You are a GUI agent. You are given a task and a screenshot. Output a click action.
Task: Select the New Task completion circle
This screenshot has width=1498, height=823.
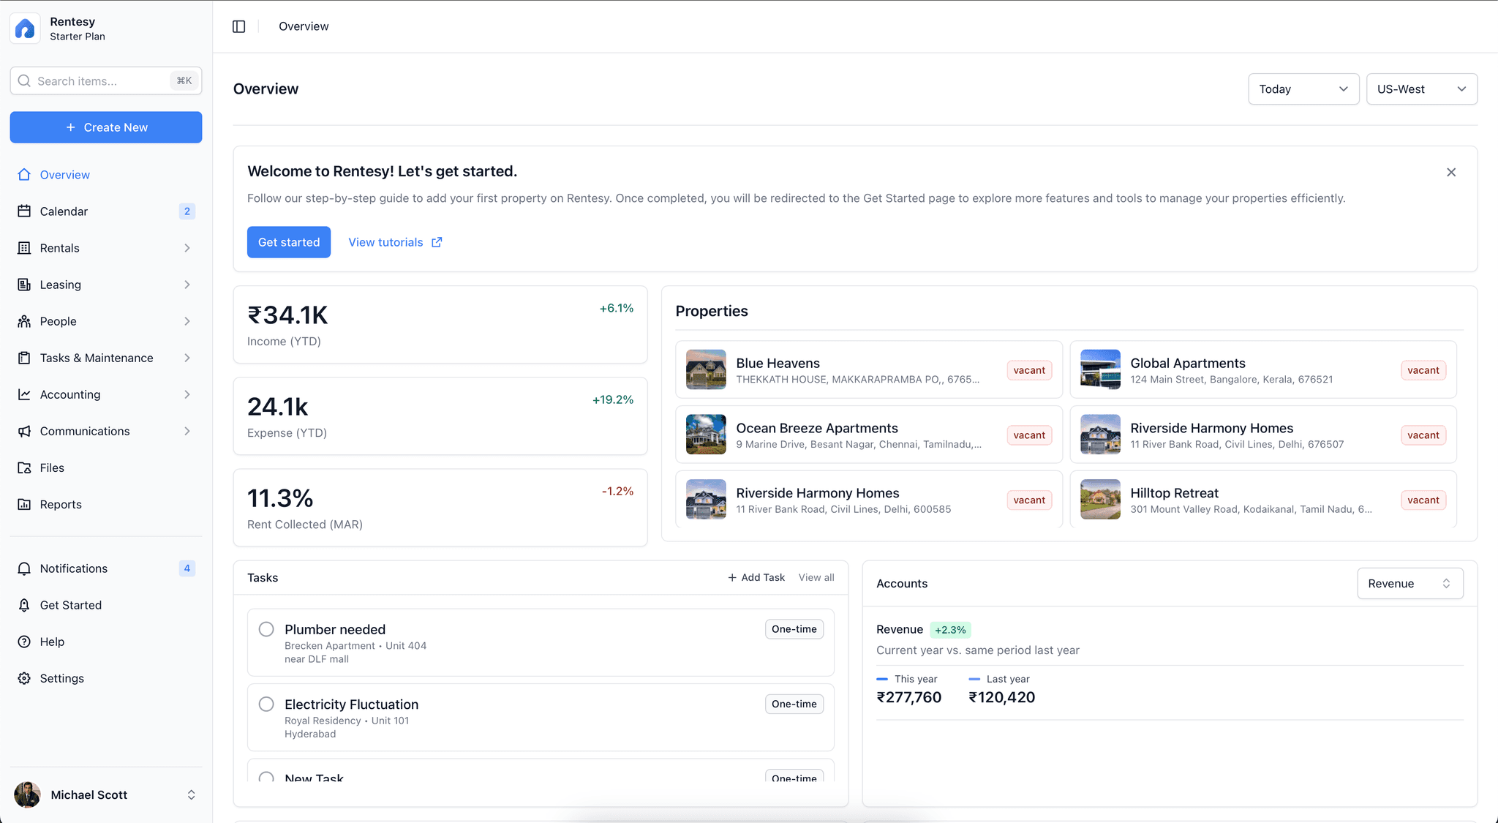coord(266,778)
